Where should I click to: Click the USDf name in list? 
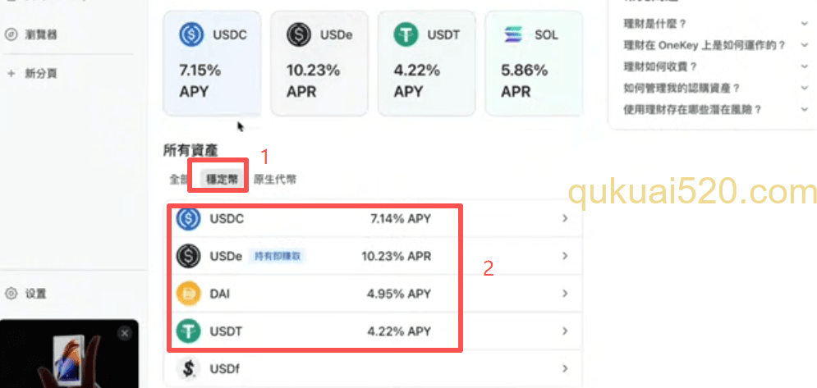click(224, 369)
